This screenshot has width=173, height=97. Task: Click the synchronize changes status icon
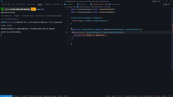pos(21,96)
